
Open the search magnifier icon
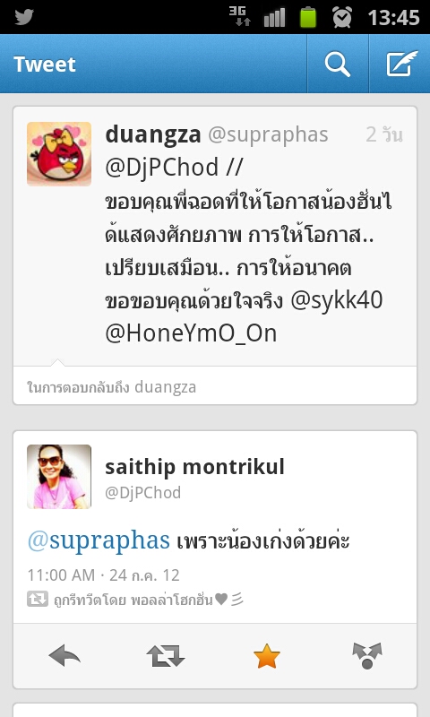click(337, 64)
